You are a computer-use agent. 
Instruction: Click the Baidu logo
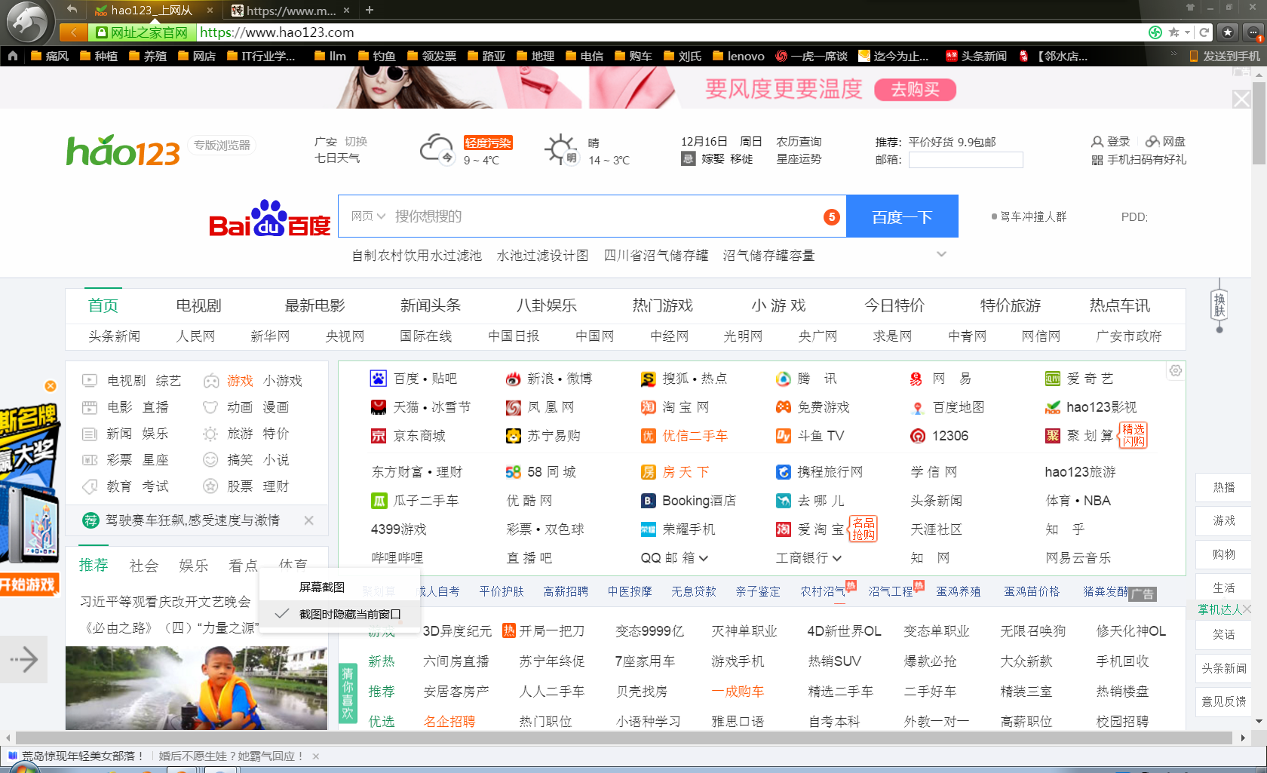[x=269, y=218]
